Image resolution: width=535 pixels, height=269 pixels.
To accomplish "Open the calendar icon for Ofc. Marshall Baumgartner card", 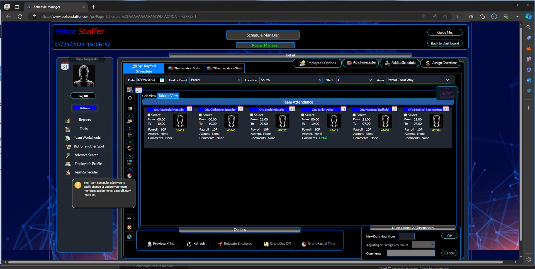I will [x=446, y=109].
